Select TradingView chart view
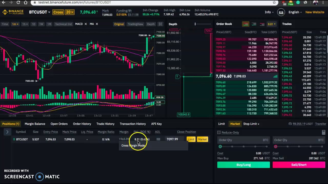The image size is (328, 184). [135, 24]
